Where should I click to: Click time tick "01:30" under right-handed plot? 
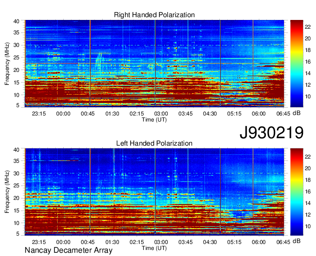coord(112,114)
